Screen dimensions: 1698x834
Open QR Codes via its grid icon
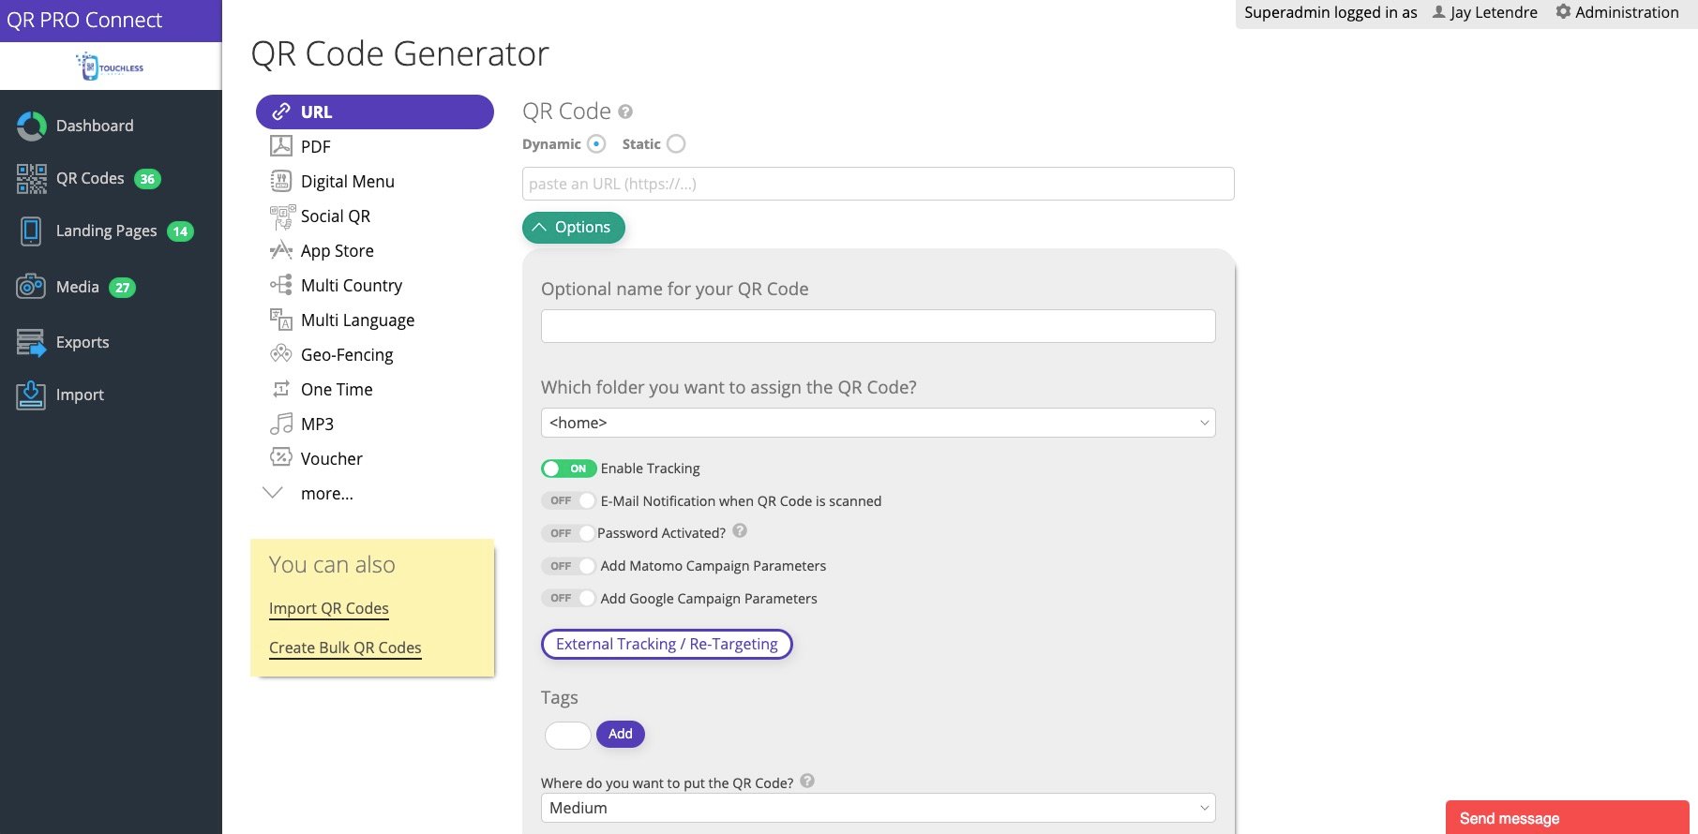(31, 179)
